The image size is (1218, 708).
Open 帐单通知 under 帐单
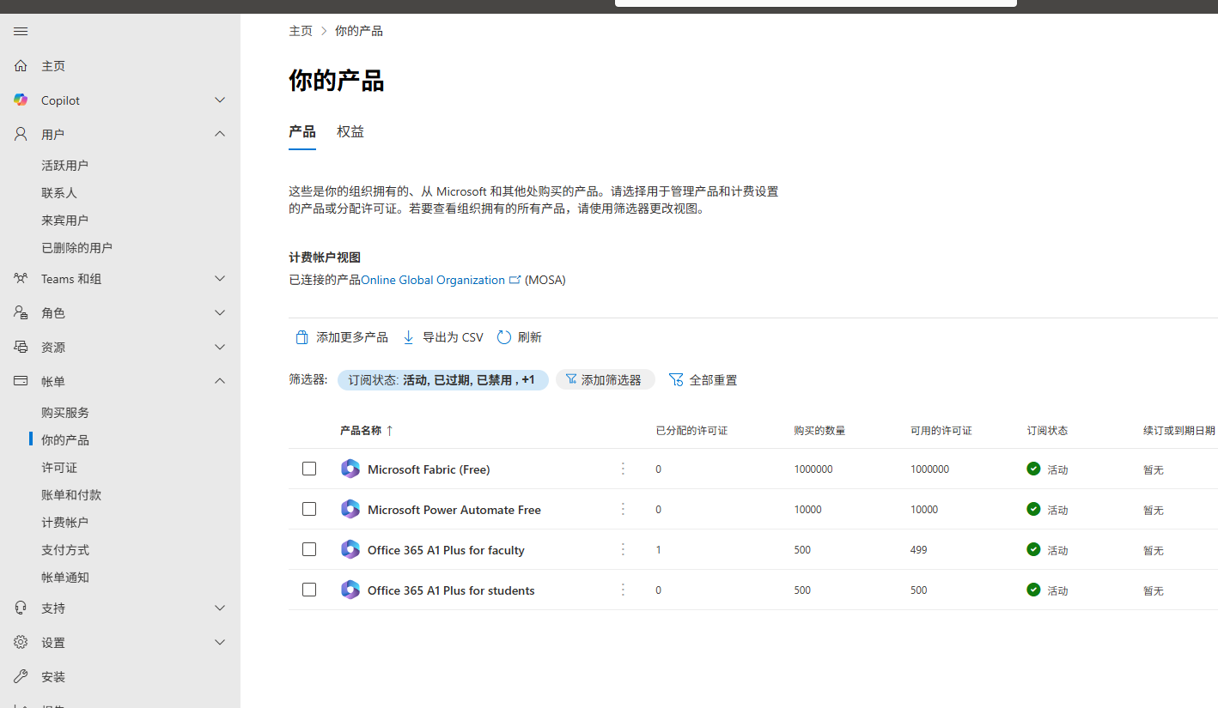coord(65,578)
